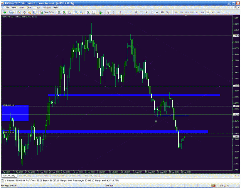Switch to the W1 weekly timeframe

[213, 12]
